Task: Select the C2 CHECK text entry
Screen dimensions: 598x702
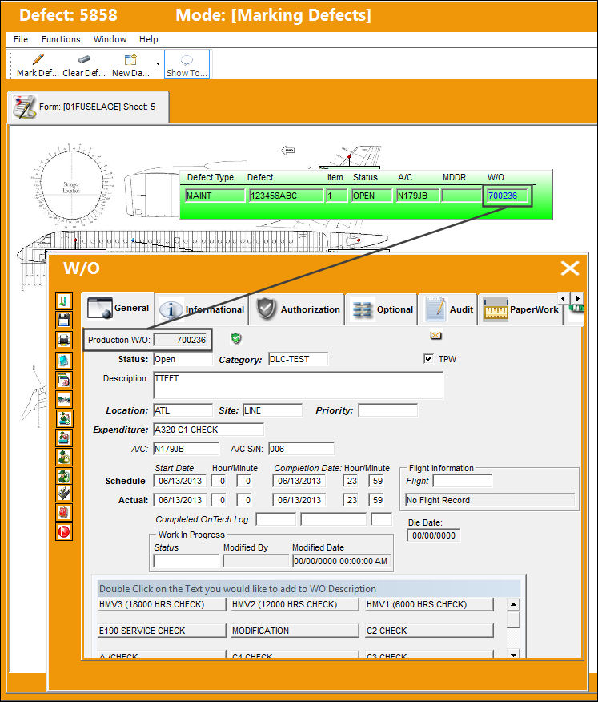Action: [429, 631]
